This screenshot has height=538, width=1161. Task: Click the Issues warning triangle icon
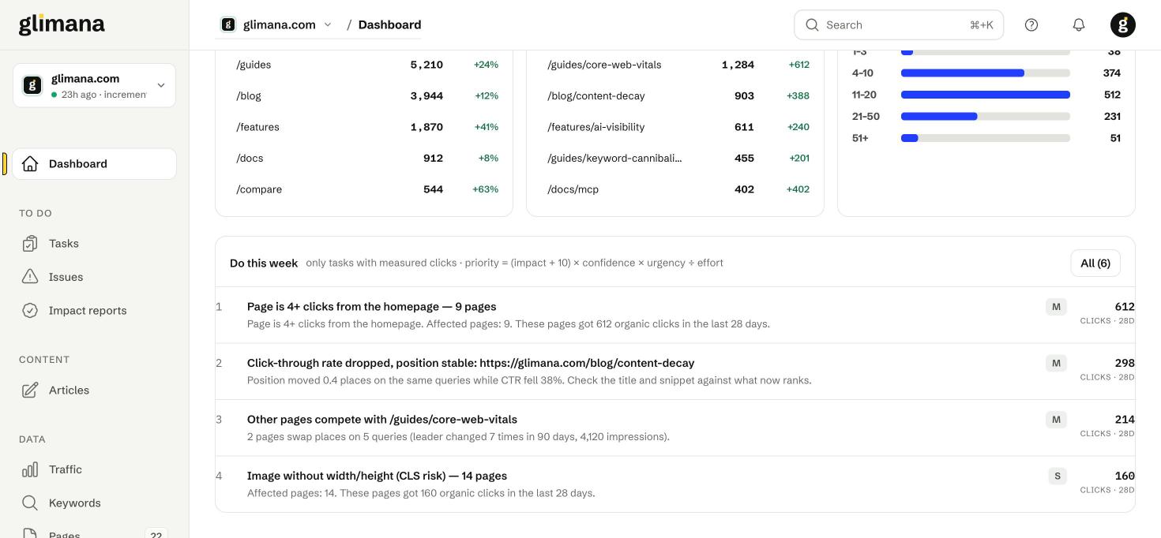click(30, 277)
